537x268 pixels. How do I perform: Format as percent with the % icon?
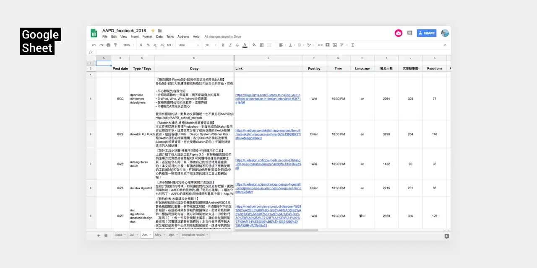(x=148, y=45)
